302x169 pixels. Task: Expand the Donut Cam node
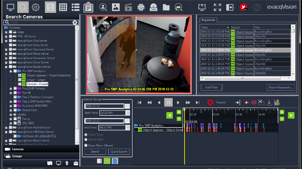[x=11, y=110]
